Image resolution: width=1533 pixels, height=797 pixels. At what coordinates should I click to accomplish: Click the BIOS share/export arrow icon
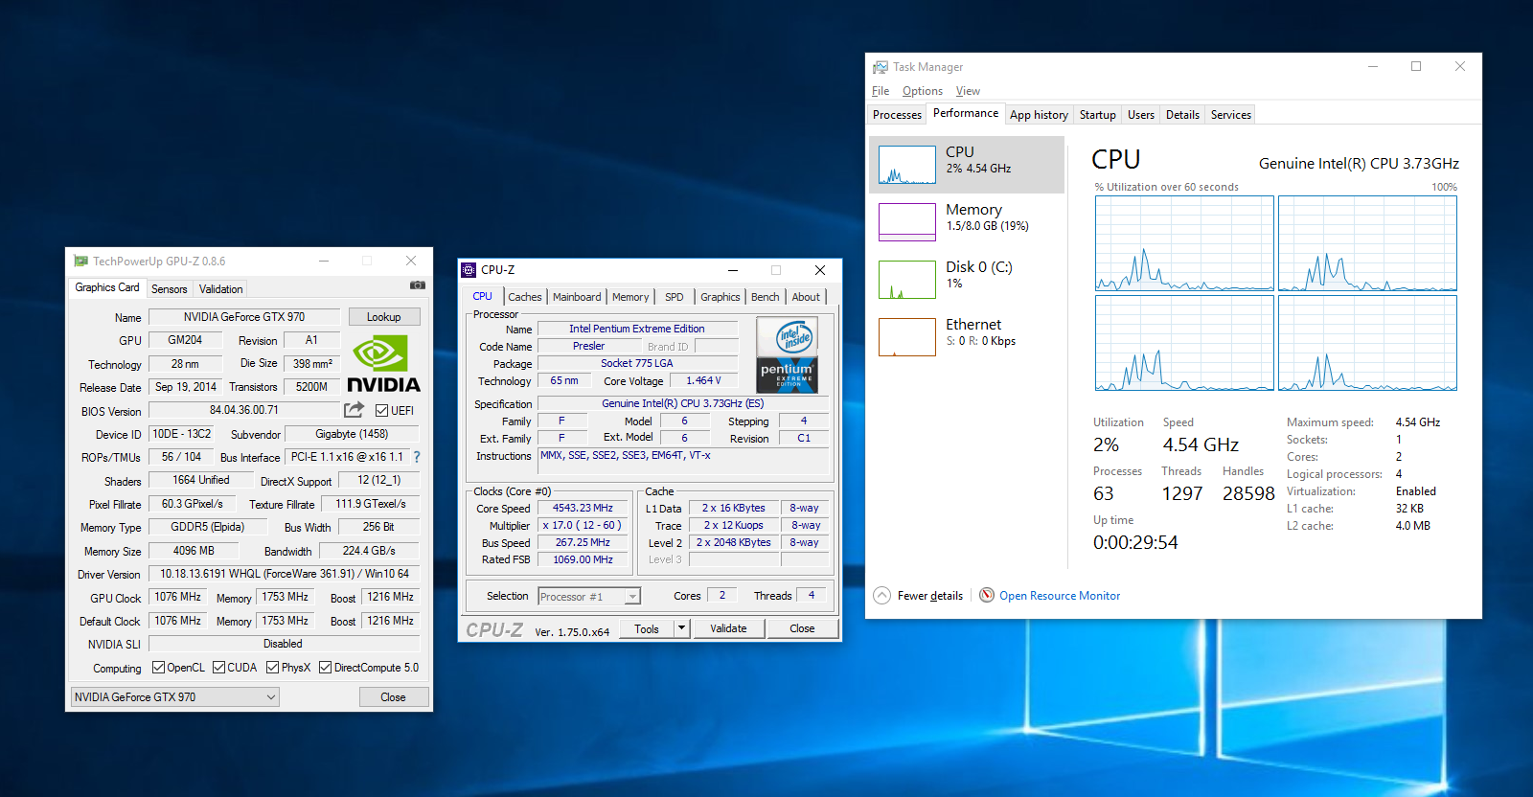(x=355, y=410)
